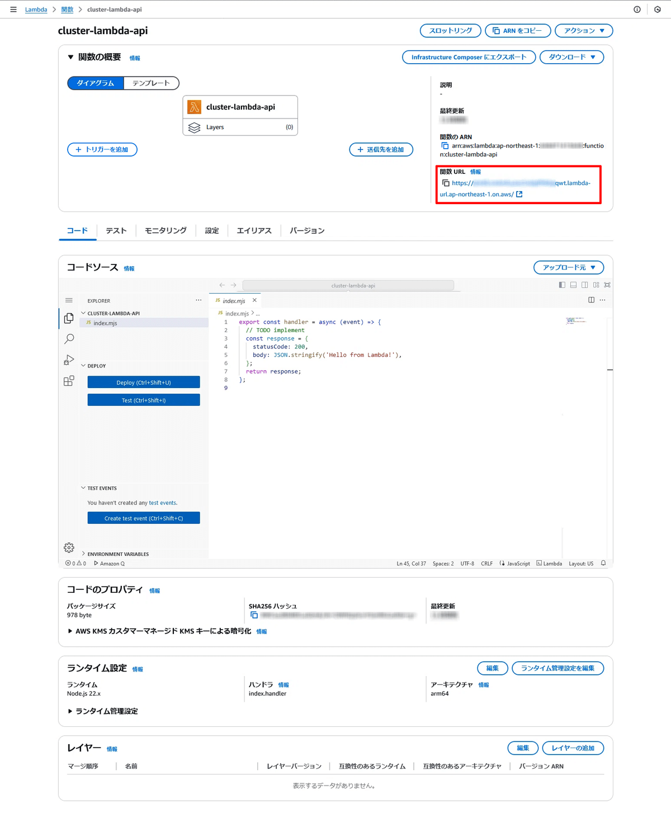671x813 pixels.
Task: Open the editor settings gear icon
Action: point(69,547)
